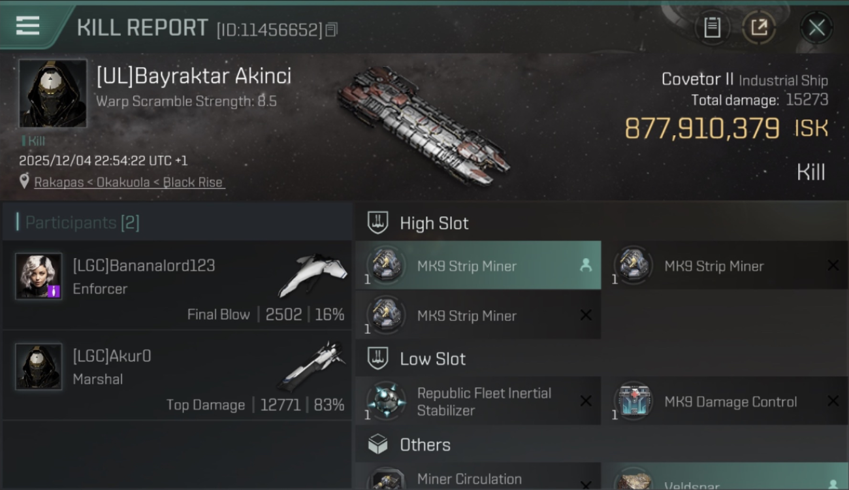Click the Low Slot shield icon

click(378, 359)
